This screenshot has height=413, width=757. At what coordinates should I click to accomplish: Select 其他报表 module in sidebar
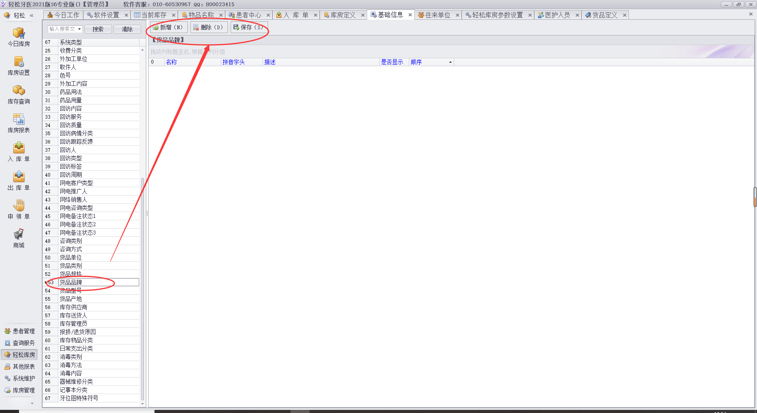19,366
